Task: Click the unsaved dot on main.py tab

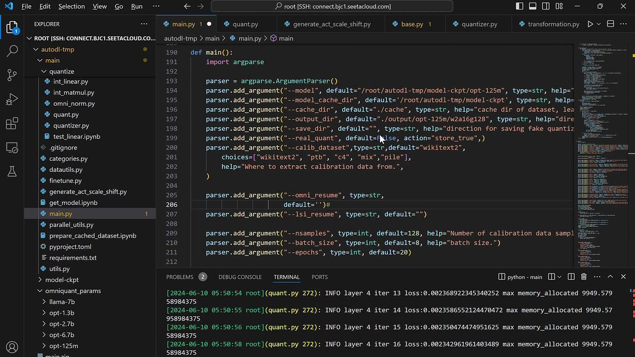Action: point(209,24)
